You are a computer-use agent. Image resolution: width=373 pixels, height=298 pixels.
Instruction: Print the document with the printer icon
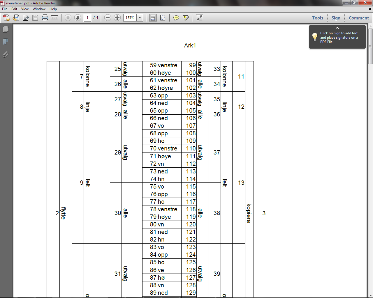(45, 18)
